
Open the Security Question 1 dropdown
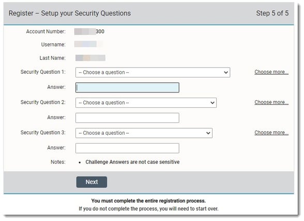point(153,72)
